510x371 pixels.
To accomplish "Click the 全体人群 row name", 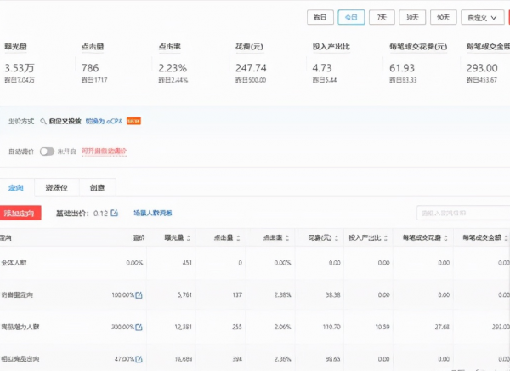I will click(14, 263).
